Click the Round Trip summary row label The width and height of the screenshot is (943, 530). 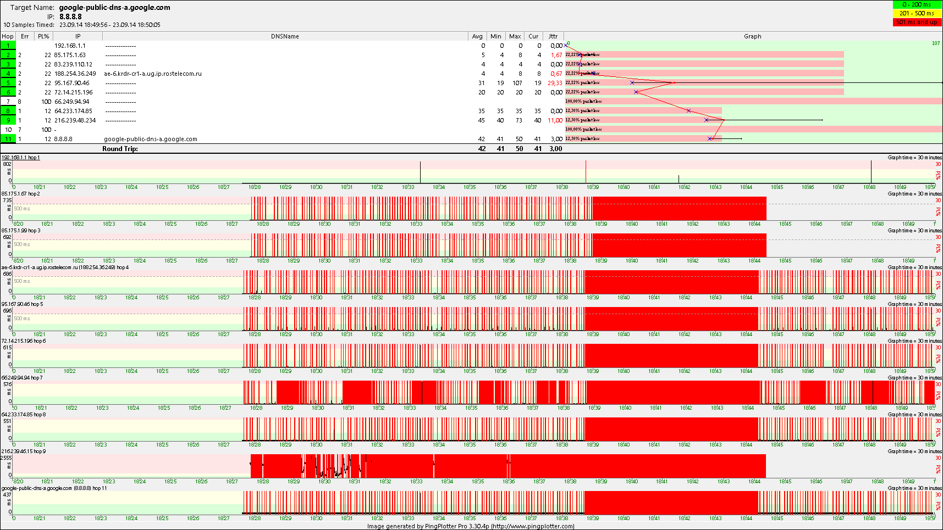pos(120,149)
